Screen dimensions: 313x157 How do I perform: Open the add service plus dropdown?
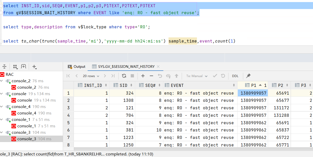[x=34, y=67]
